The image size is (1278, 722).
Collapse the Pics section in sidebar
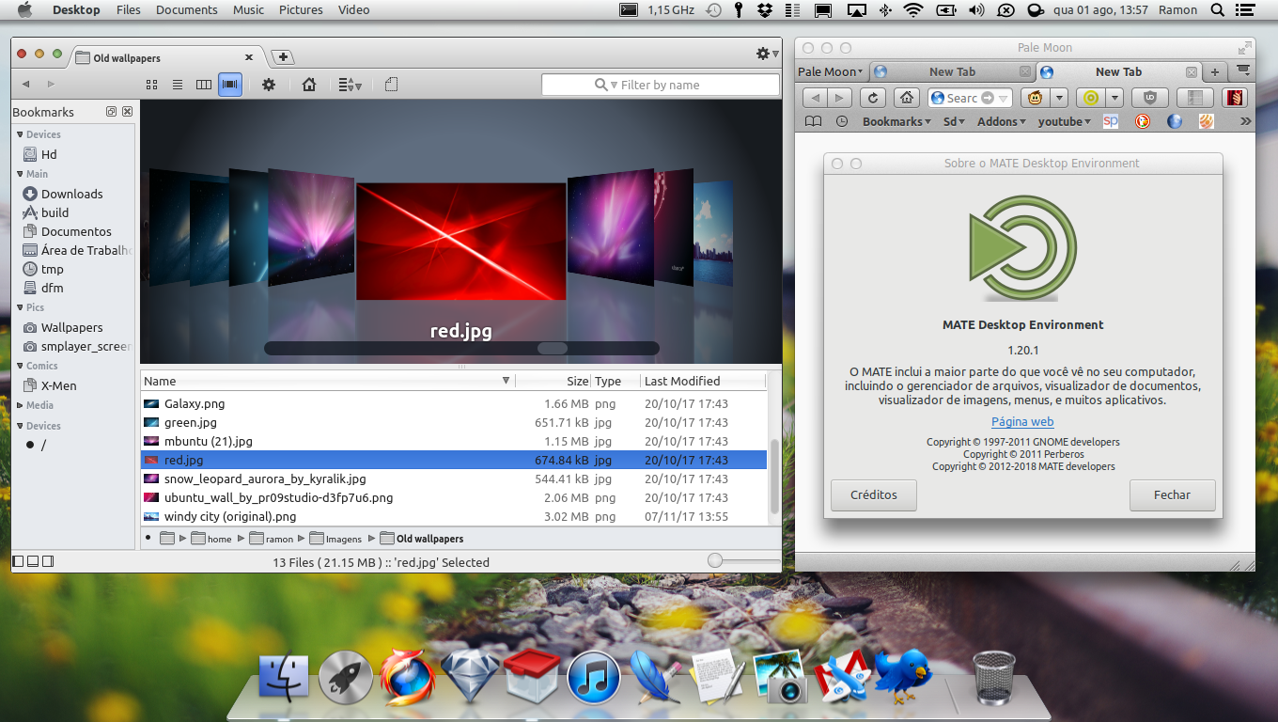(21, 307)
